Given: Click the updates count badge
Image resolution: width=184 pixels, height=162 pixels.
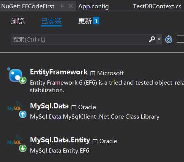Looking at the screenshot, I should (x=96, y=21).
